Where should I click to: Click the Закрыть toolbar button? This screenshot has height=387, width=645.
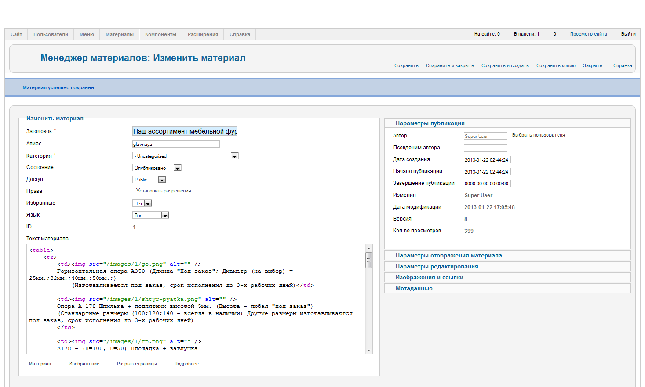point(592,65)
